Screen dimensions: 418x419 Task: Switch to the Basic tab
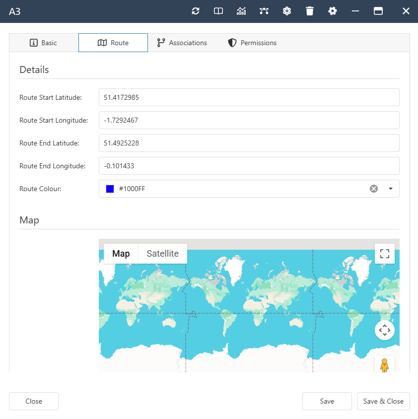pyautogui.click(x=43, y=43)
